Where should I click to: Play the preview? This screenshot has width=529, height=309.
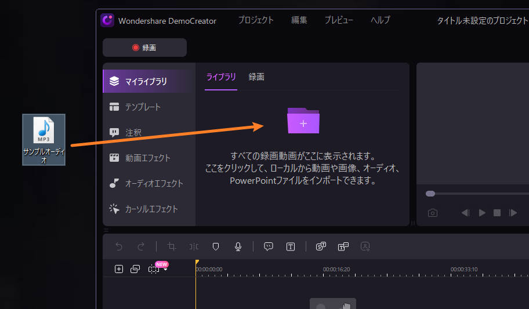(482, 213)
